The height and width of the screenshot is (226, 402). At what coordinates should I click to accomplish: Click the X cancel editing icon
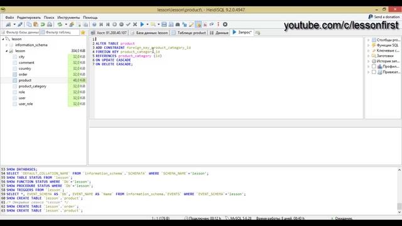(x=135, y=24)
